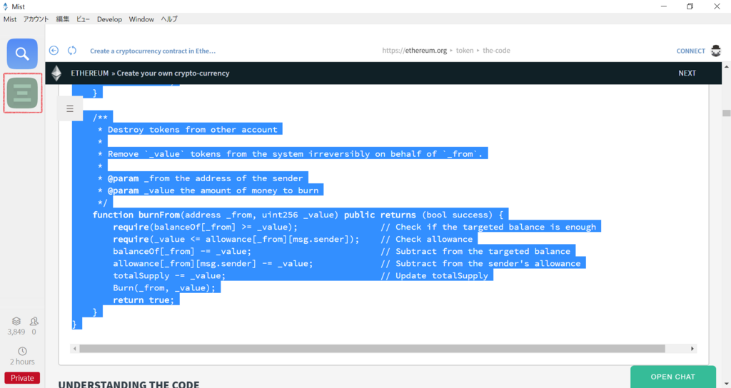The width and height of the screenshot is (731, 388).
Task: Click the page vertical scrollbar thumb
Action: pyautogui.click(x=726, y=113)
